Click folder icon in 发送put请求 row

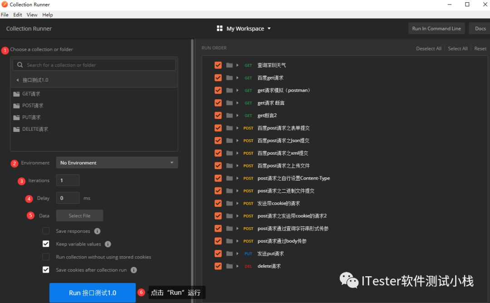(230, 254)
